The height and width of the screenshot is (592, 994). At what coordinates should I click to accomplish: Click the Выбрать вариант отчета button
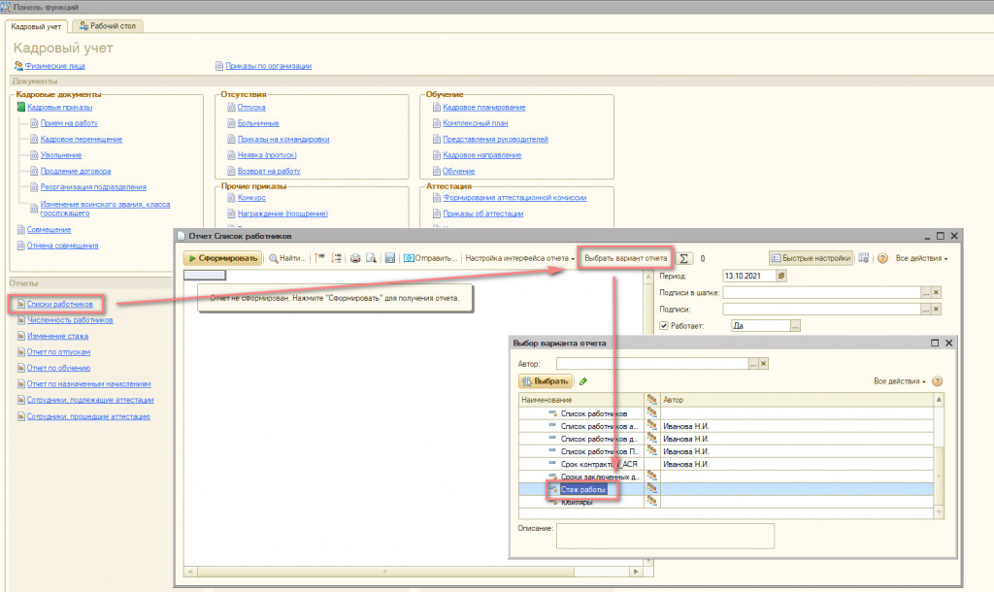(x=625, y=258)
